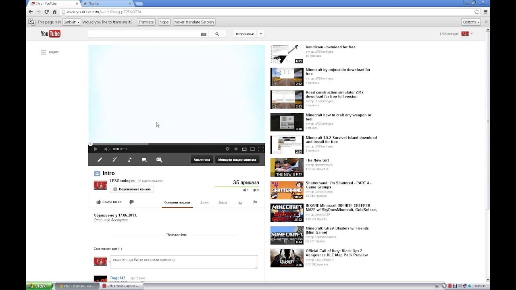
Task: Select the Дели tab
Action: 204,203
